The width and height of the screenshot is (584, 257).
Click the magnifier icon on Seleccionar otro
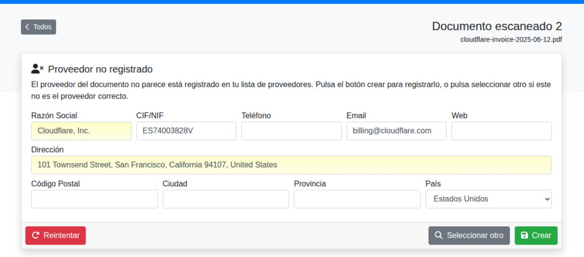point(439,235)
